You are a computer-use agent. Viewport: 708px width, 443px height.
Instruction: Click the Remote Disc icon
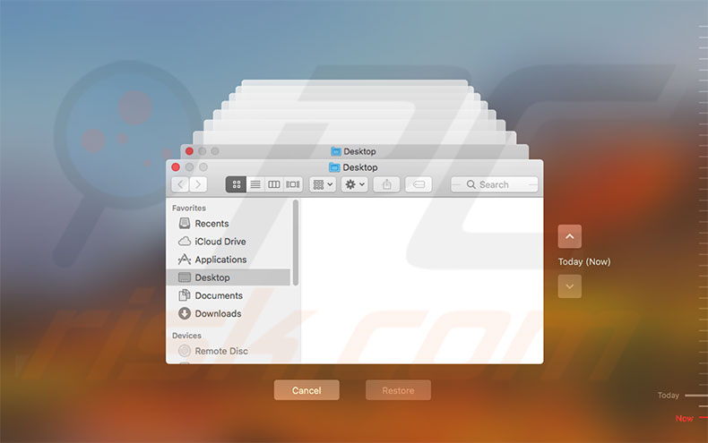(185, 351)
